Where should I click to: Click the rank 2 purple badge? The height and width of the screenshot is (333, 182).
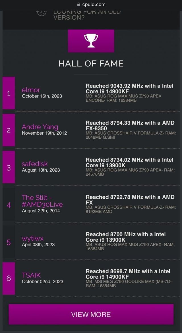(9, 130)
